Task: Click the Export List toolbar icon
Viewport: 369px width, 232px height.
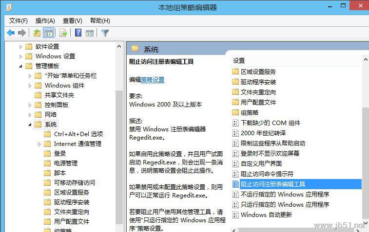Action: [63, 33]
